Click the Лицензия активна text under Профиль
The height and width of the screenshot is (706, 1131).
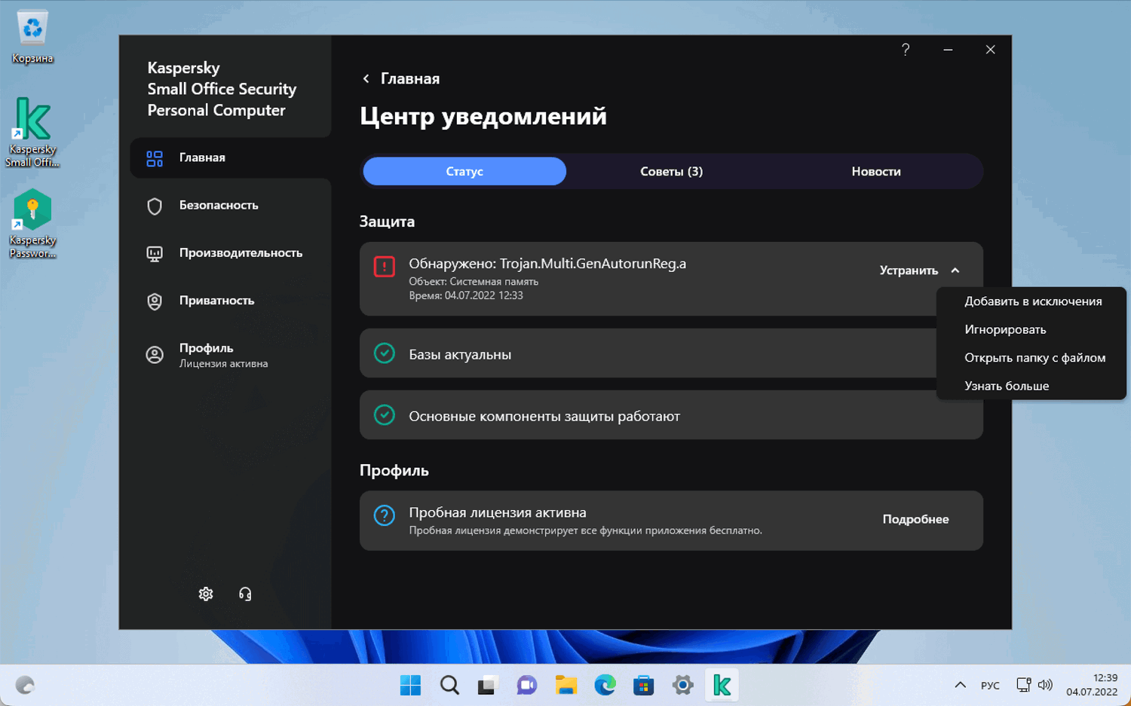click(223, 364)
